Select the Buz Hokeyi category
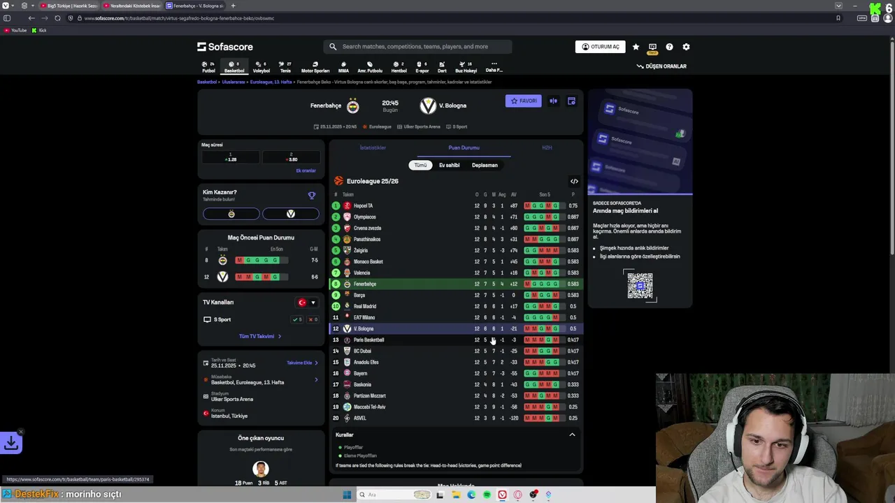Screen dimensions: 895x503 [466, 67]
